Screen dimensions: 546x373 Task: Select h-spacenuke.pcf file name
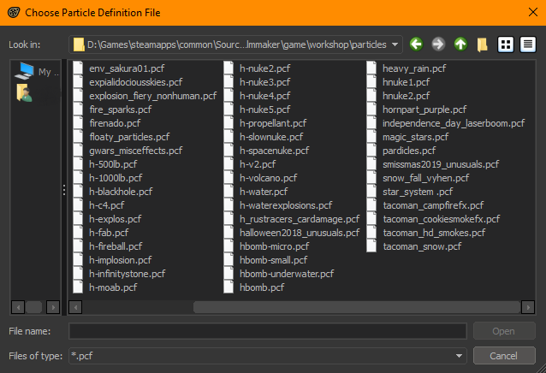point(275,151)
